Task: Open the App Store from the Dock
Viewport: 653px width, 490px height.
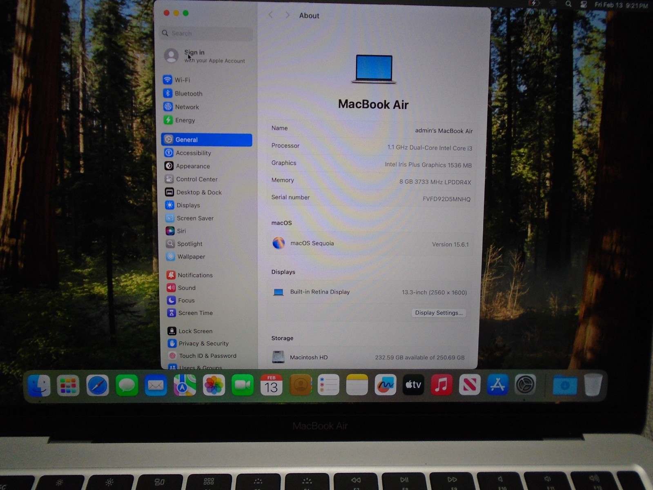Action: (x=497, y=385)
